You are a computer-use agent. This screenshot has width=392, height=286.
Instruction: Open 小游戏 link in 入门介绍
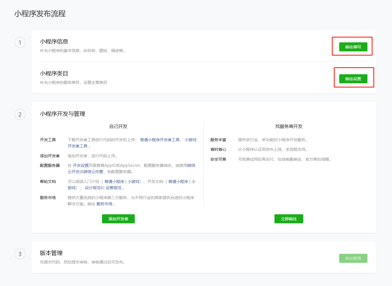point(133,181)
